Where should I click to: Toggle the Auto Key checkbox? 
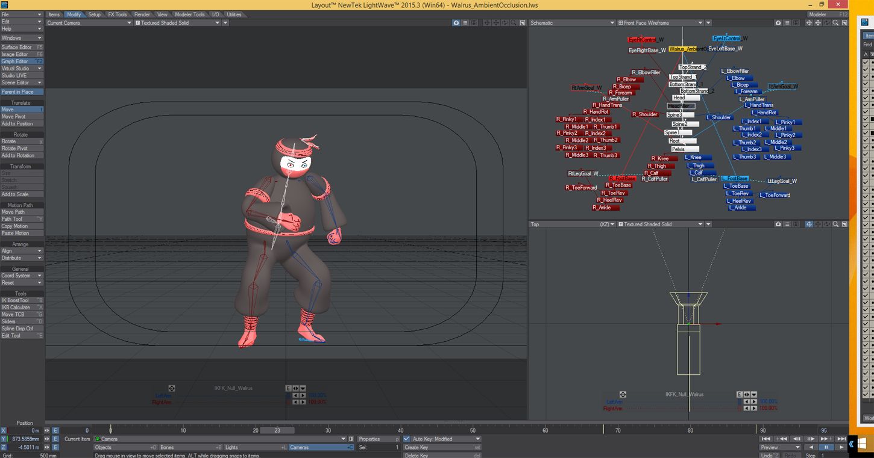406,439
